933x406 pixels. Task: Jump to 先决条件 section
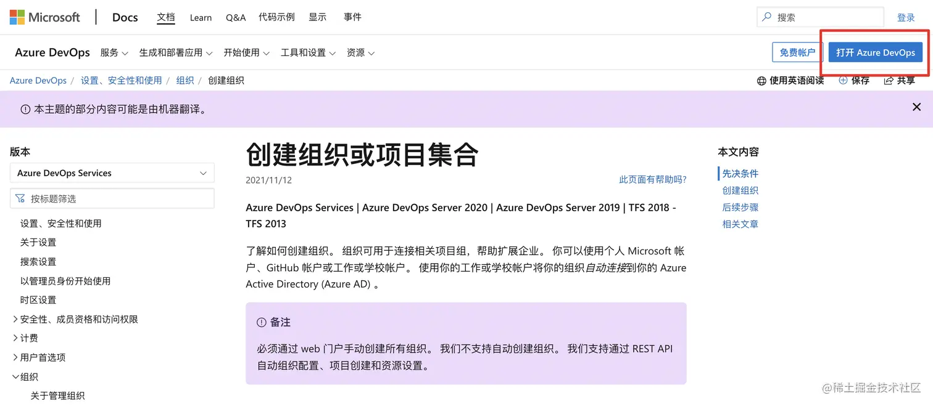[x=740, y=174]
